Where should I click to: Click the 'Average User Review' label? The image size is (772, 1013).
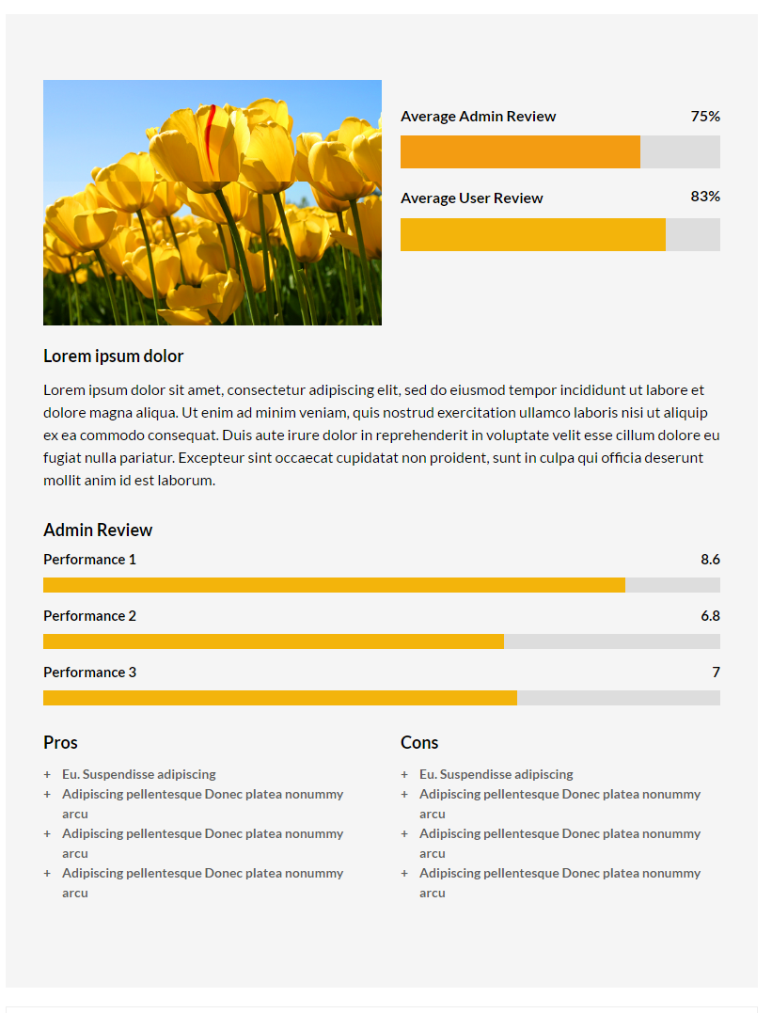(472, 198)
